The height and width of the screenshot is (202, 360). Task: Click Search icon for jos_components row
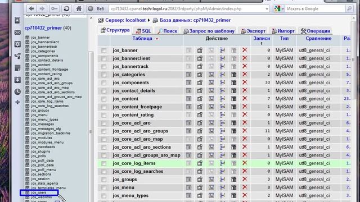pos(211,82)
